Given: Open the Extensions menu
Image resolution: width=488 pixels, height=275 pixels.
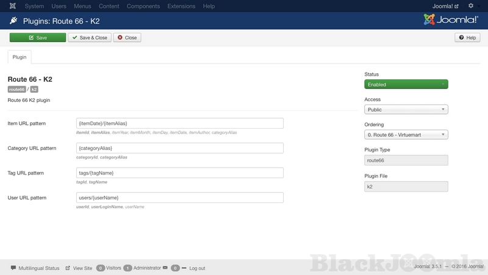Looking at the screenshot, I should pos(181,6).
